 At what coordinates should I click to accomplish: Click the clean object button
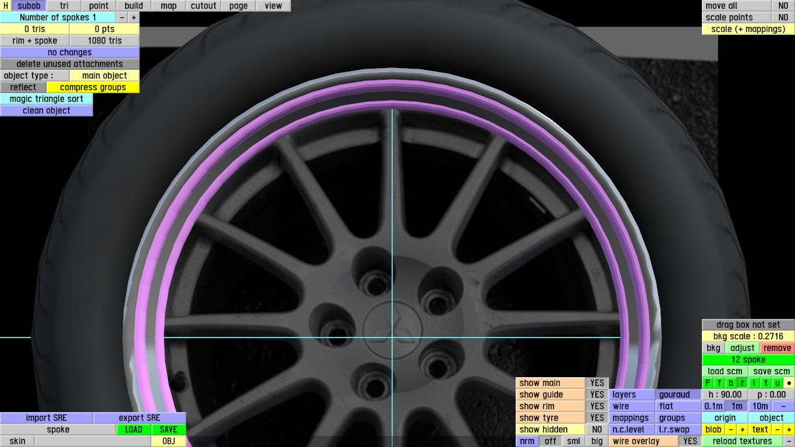[x=47, y=111]
